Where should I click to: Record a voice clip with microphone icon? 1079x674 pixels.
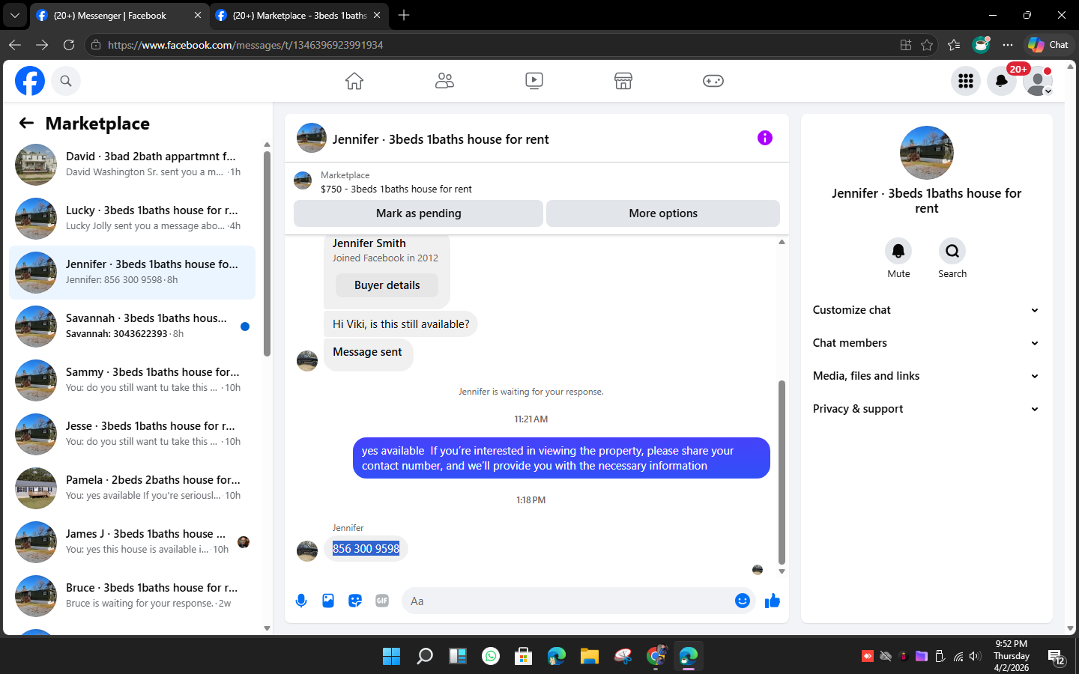pos(301,601)
